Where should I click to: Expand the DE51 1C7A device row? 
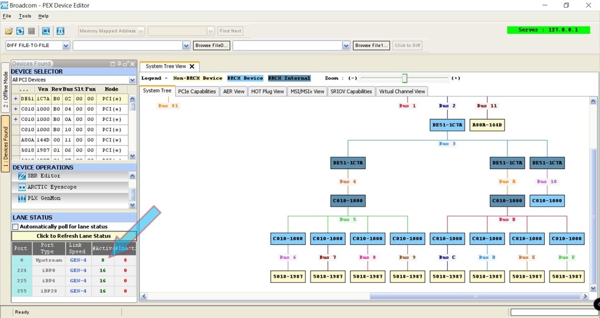point(16,99)
